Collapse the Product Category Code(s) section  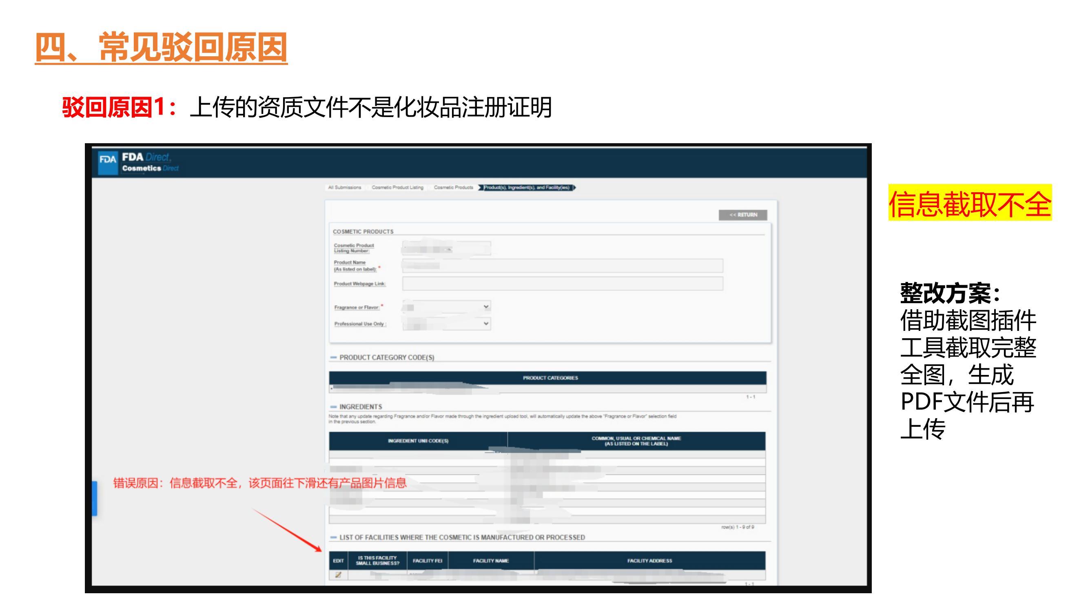tap(334, 357)
